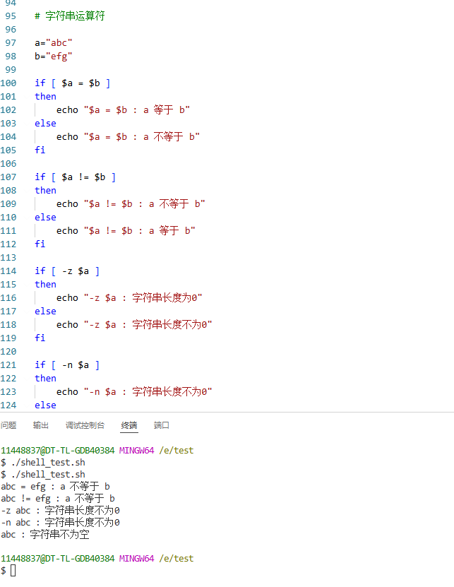Click 'else' on line 103
The height and width of the screenshot is (587, 454).
(x=45, y=124)
